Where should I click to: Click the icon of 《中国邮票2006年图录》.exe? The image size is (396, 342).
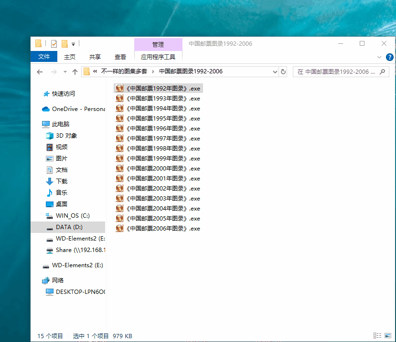pyautogui.click(x=119, y=229)
